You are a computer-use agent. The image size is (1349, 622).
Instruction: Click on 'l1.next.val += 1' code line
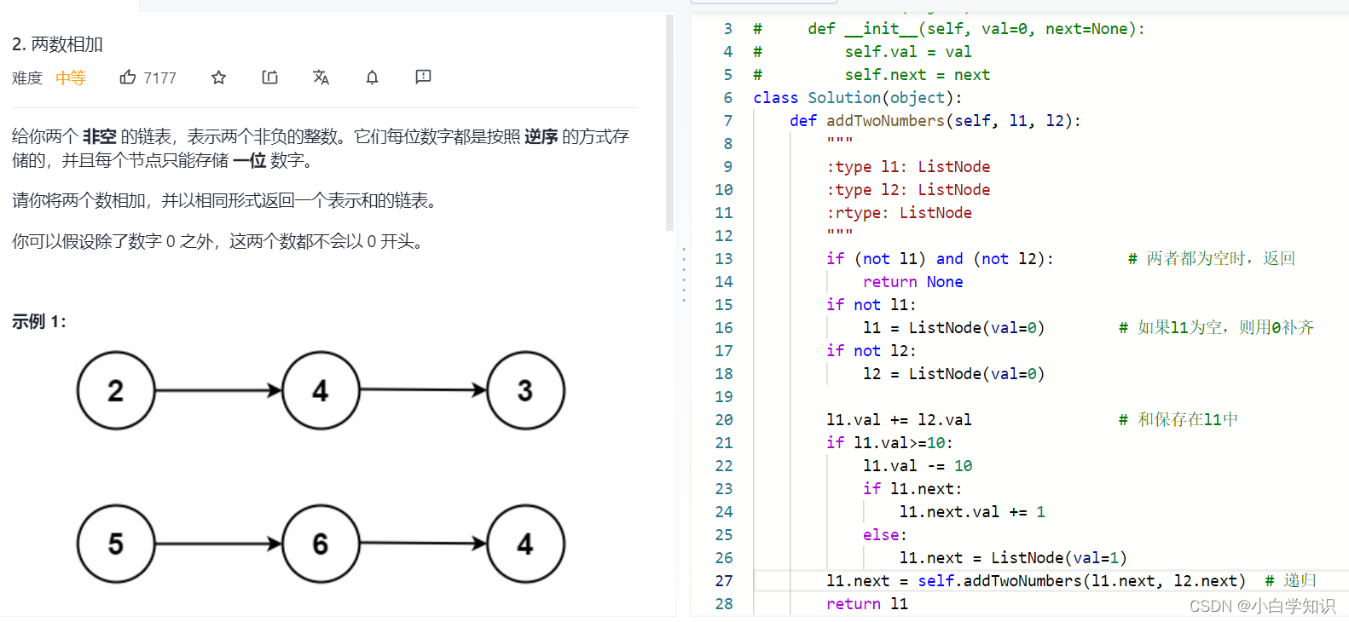click(972, 512)
